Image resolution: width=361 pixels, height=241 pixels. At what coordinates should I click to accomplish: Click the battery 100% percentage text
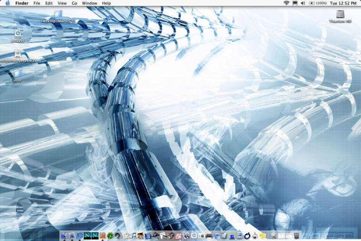321,3
